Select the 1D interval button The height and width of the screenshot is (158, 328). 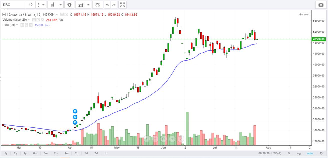tap(30, 4)
